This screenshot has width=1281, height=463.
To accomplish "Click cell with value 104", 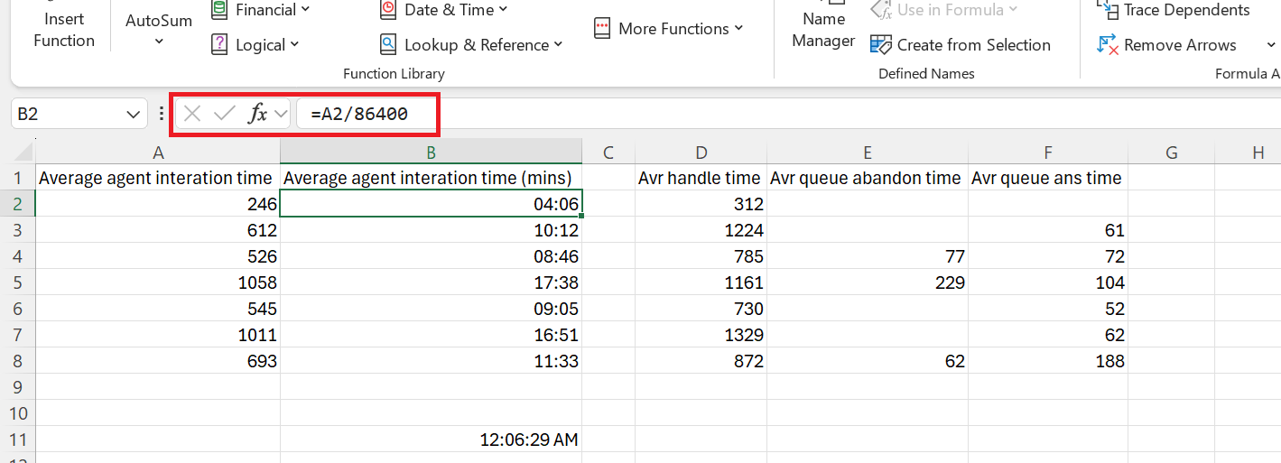I will pyautogui.click(x=1048, y=282).
